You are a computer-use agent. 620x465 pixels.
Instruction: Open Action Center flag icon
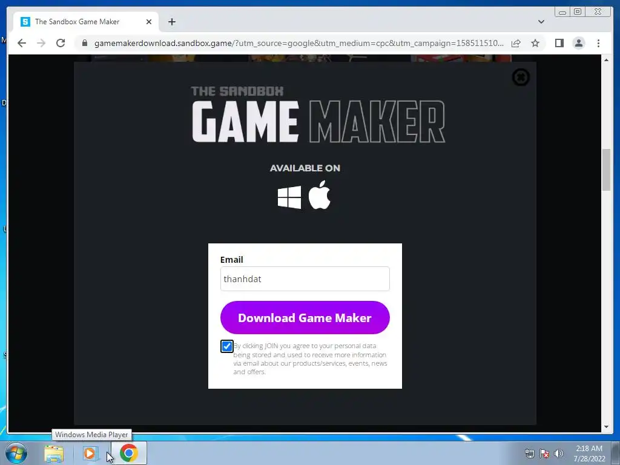(x=544, y=454)
